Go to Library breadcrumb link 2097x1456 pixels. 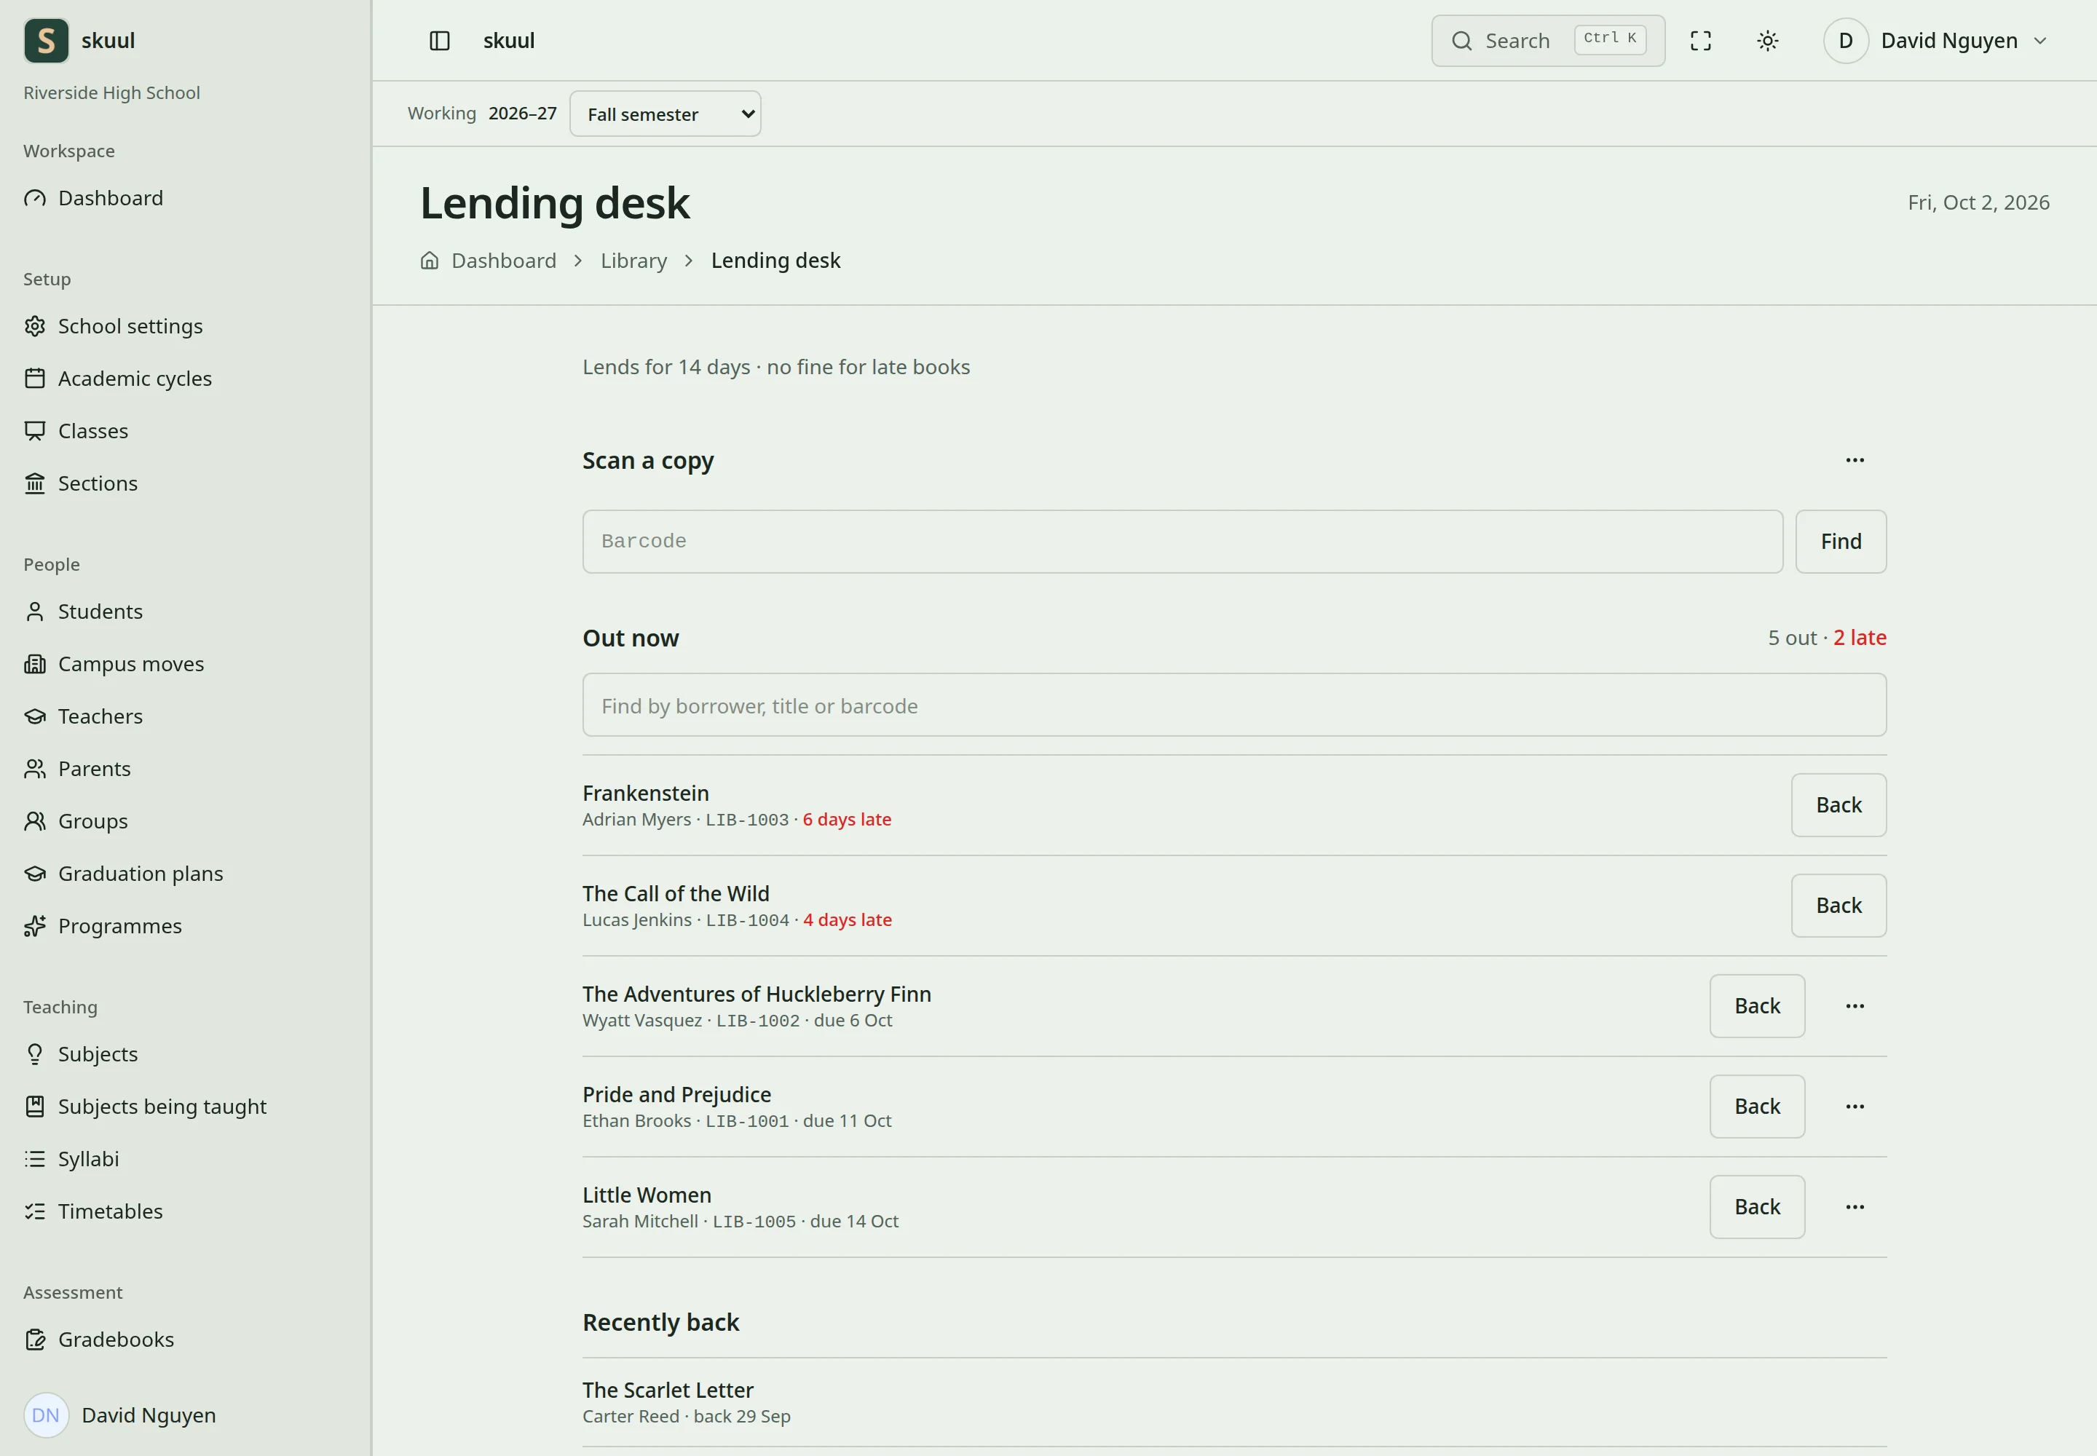tap(633, 260)
